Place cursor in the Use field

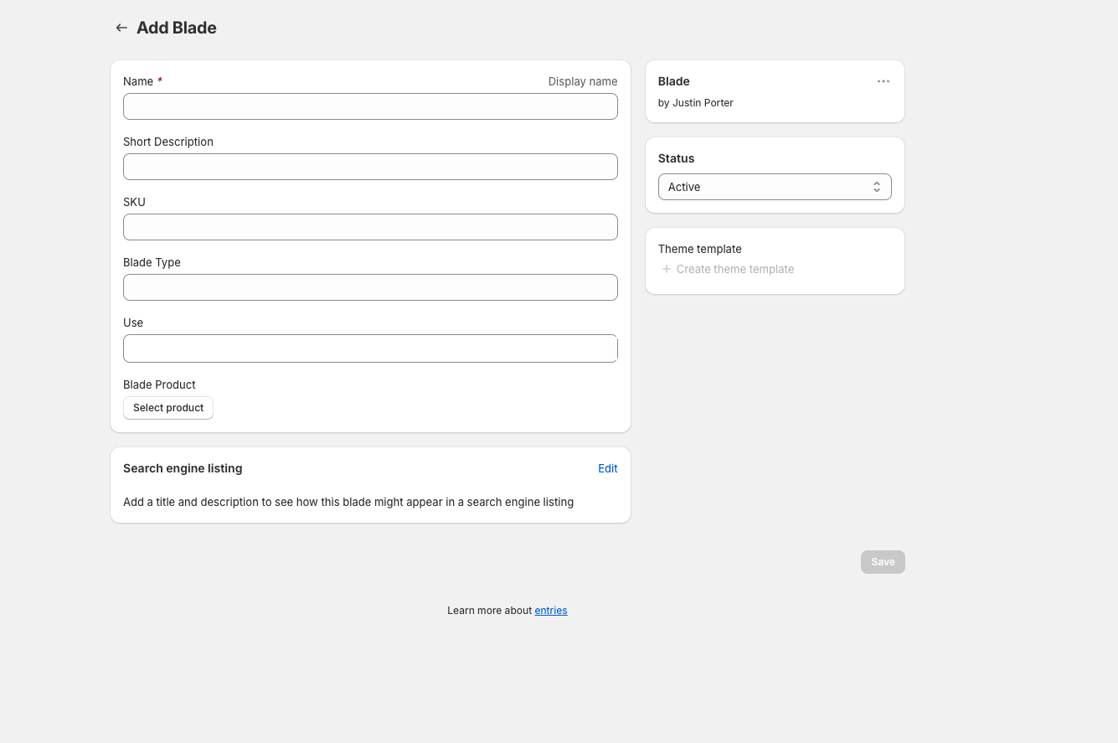(370, 348)
